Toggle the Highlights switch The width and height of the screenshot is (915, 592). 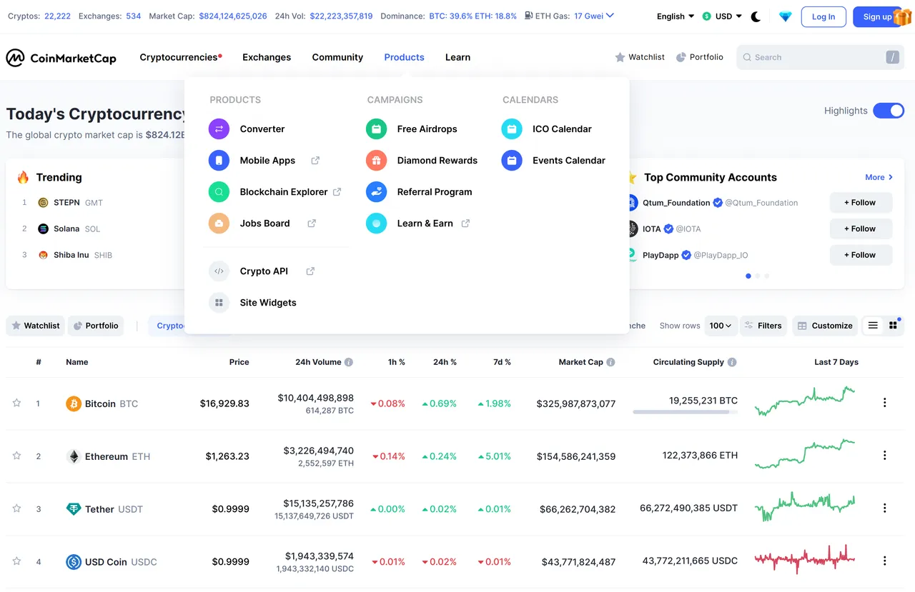click(889, 111)
